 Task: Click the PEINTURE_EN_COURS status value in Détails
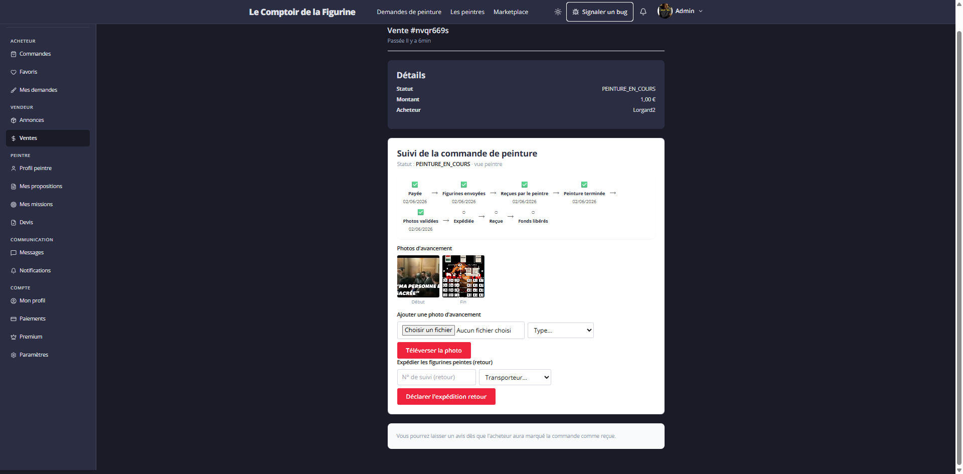pyautogui.click(x=628, y=89)
